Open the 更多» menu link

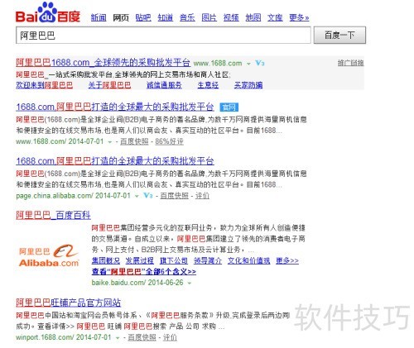coord(299,17)
